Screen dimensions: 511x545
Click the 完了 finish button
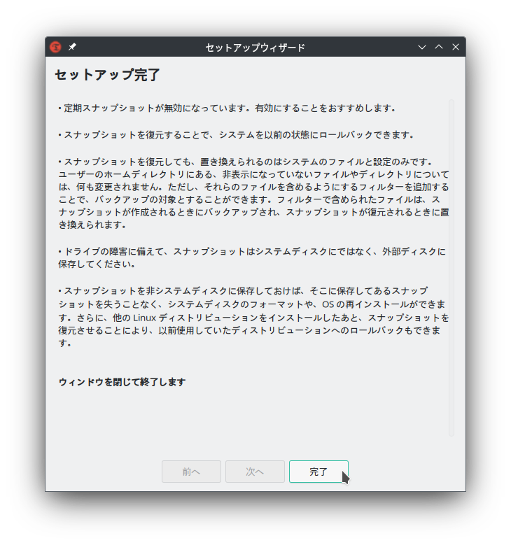pyautogui.click(x=318, y=472)
